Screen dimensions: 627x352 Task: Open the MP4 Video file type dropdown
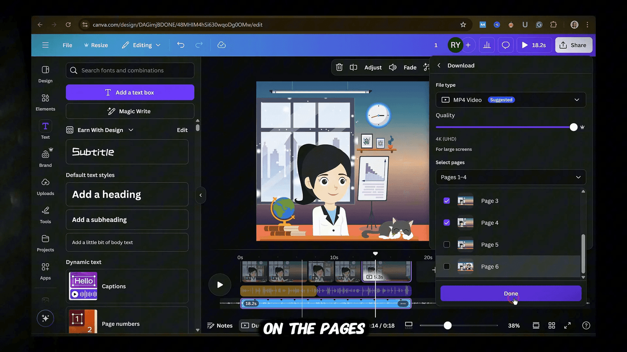click(511, 100)
